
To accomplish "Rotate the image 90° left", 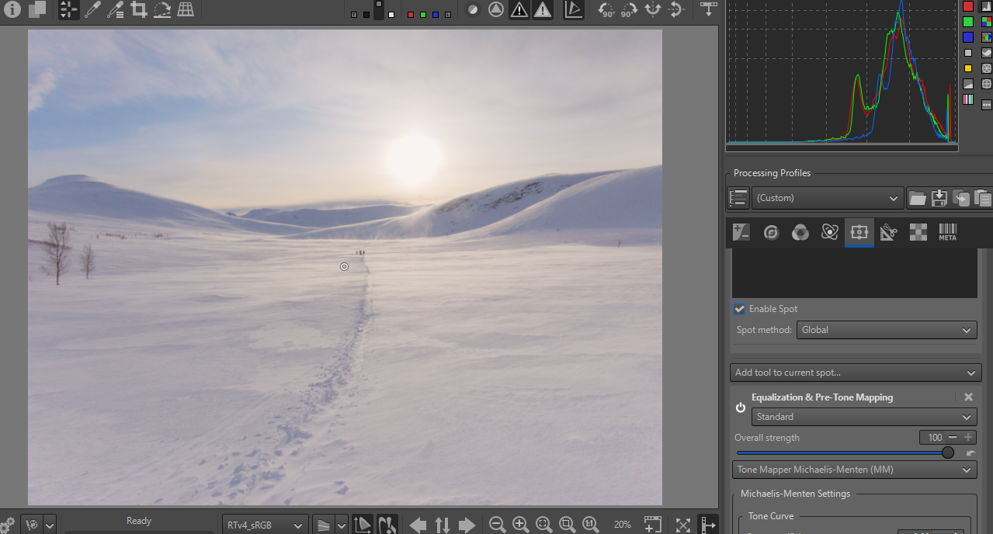I will (x=606, y=9).
